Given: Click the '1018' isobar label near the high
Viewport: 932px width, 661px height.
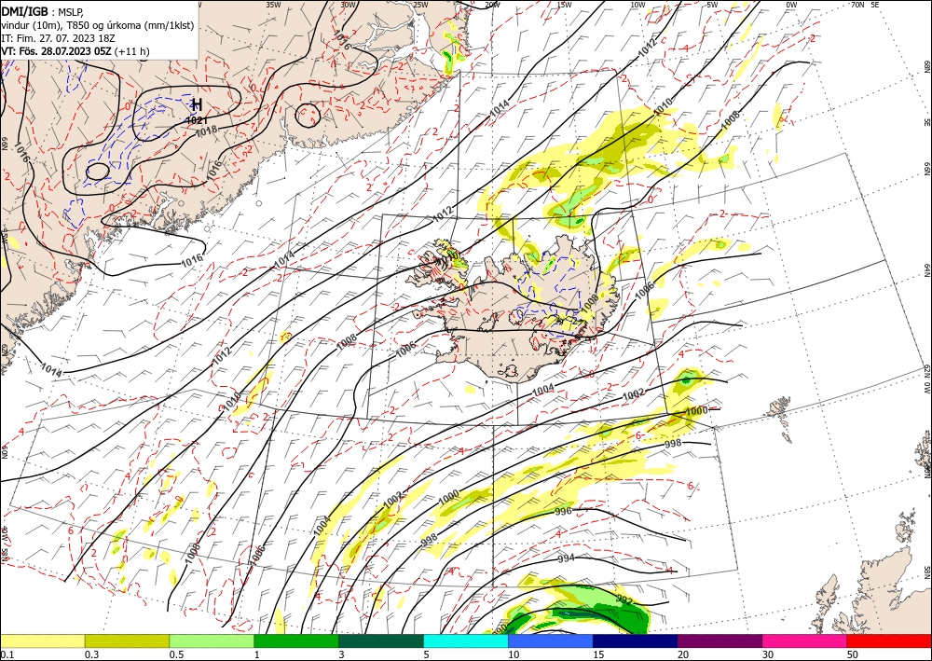Looking at the screenshot, I should pyautogui.click(x=206, y=131).
